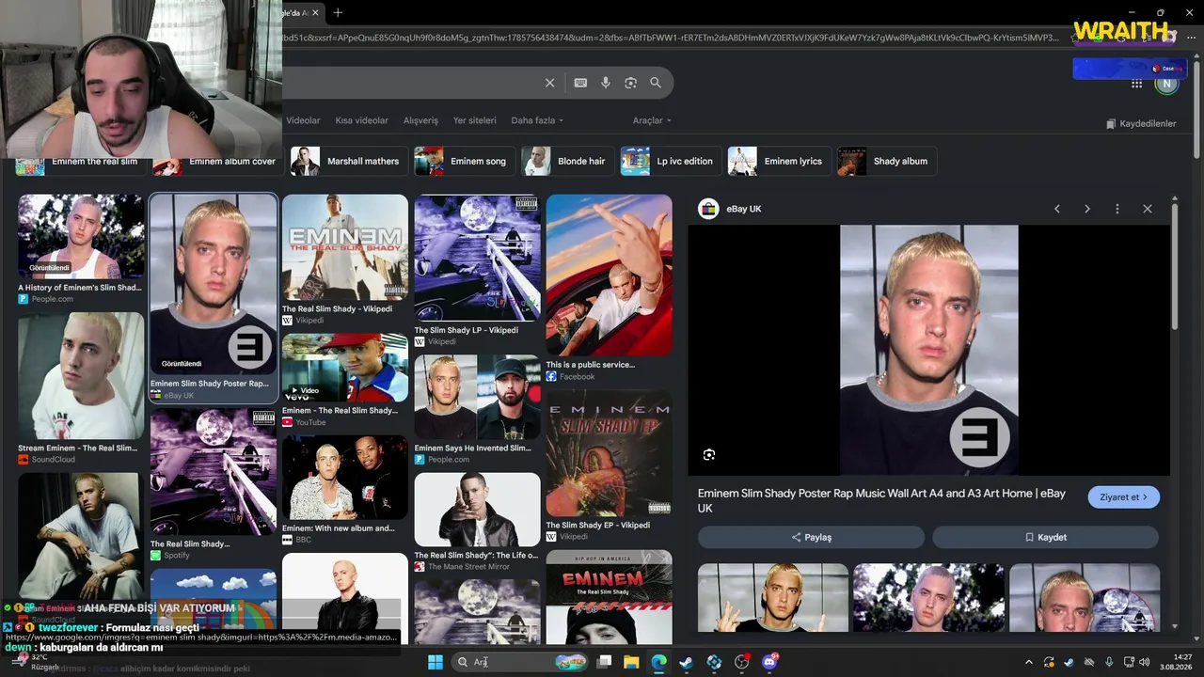This screenshot has height=677, width=1204.
Task: Open 'A History of Eminem's Slim Shady' result
Action: click(x=81, y=238)
